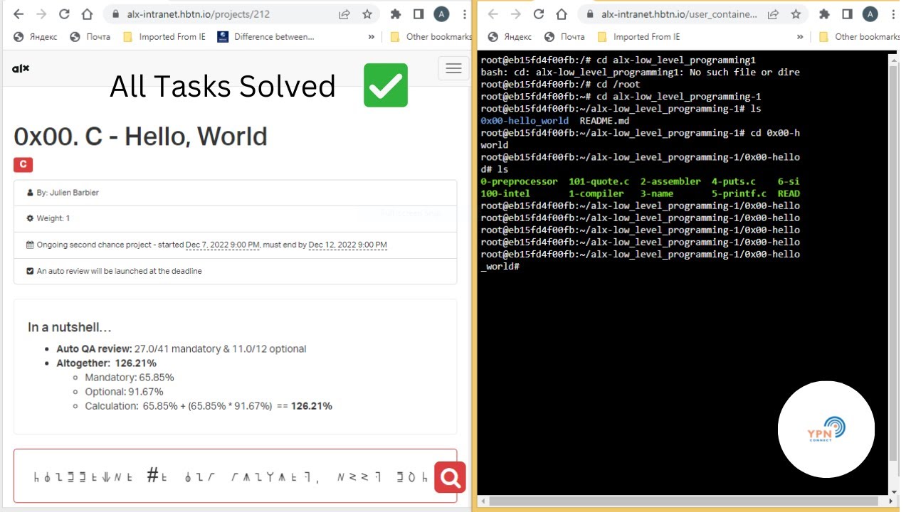Toggle the auto review checkbox

coord(30,271)
